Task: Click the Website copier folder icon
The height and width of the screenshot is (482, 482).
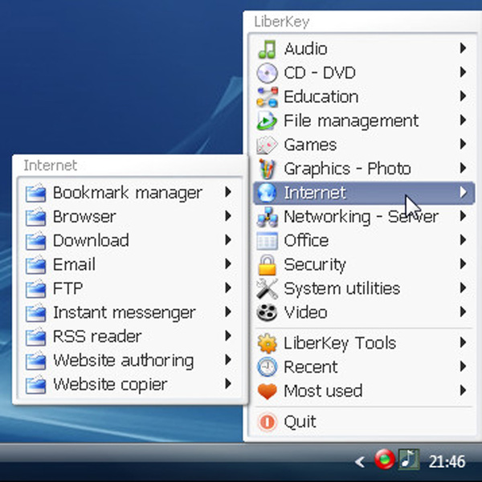Action: coord(35,385)
